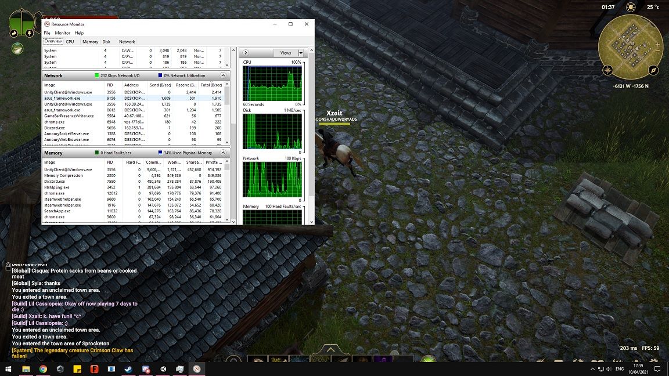Select Discord.exe row in Memory list
This screenshot has height=376, width=669.
click(x=133, y=182)
